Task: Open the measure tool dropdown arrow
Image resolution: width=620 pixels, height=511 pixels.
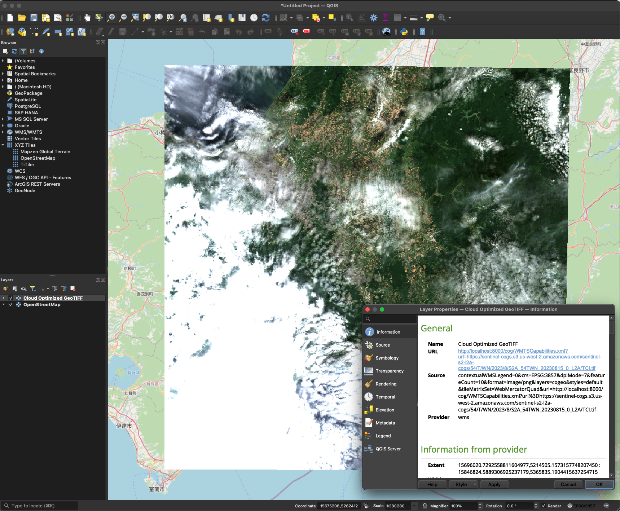Action: pos(422,18)
